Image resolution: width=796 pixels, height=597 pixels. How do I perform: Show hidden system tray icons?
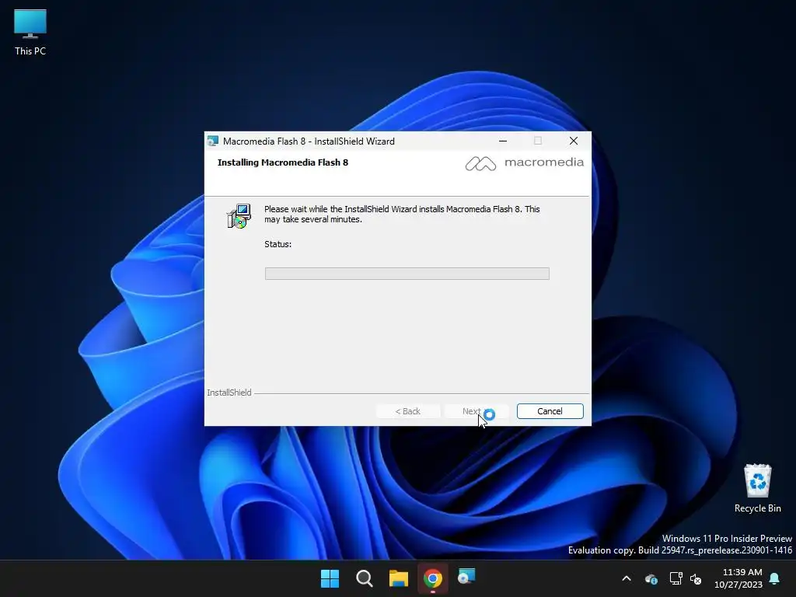coord(627,578)
